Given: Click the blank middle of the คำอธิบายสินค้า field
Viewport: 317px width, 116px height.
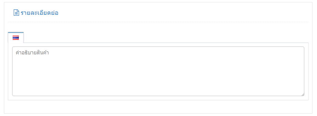Looking at the screenshot, I should 158,71.
